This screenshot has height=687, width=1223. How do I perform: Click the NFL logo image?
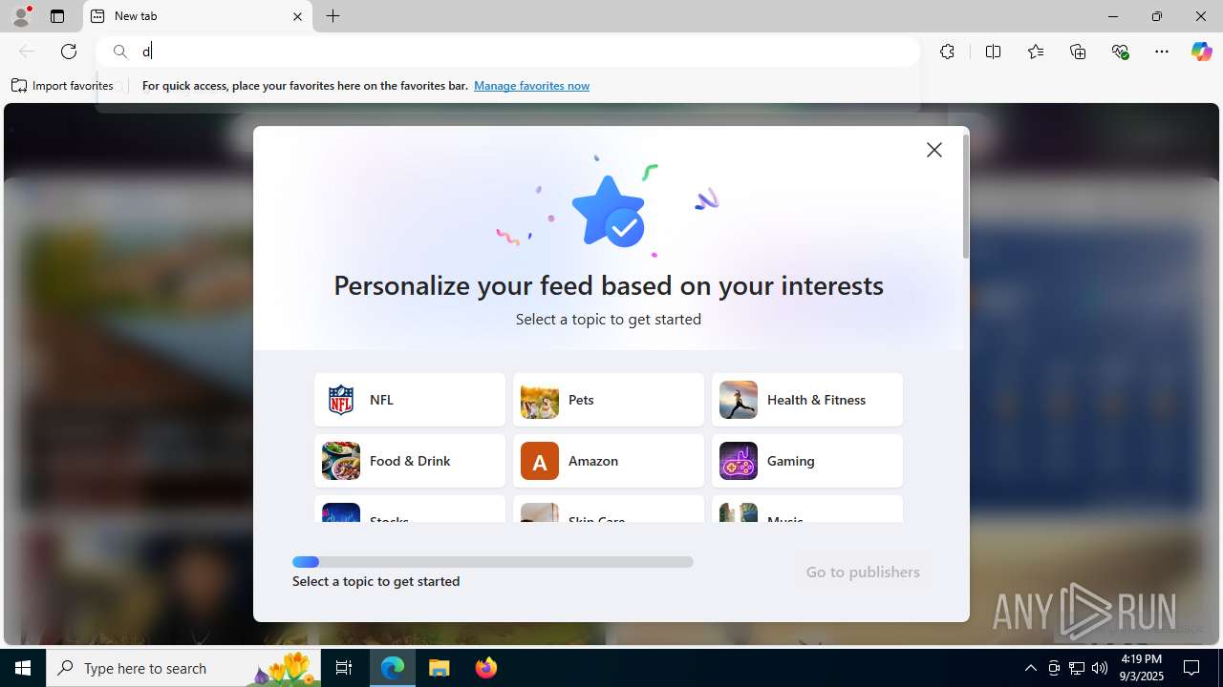click(x=341, y=400)
